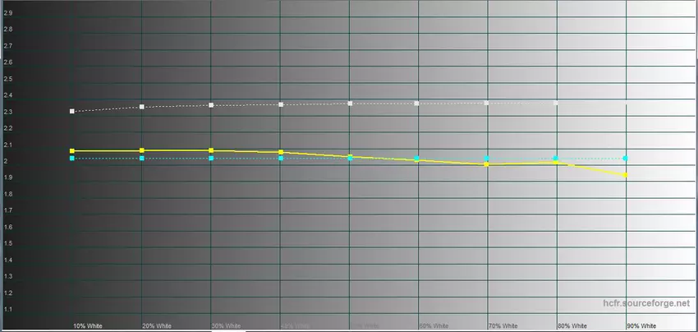Select the white marker at 20% White

[x=142, y=107]
